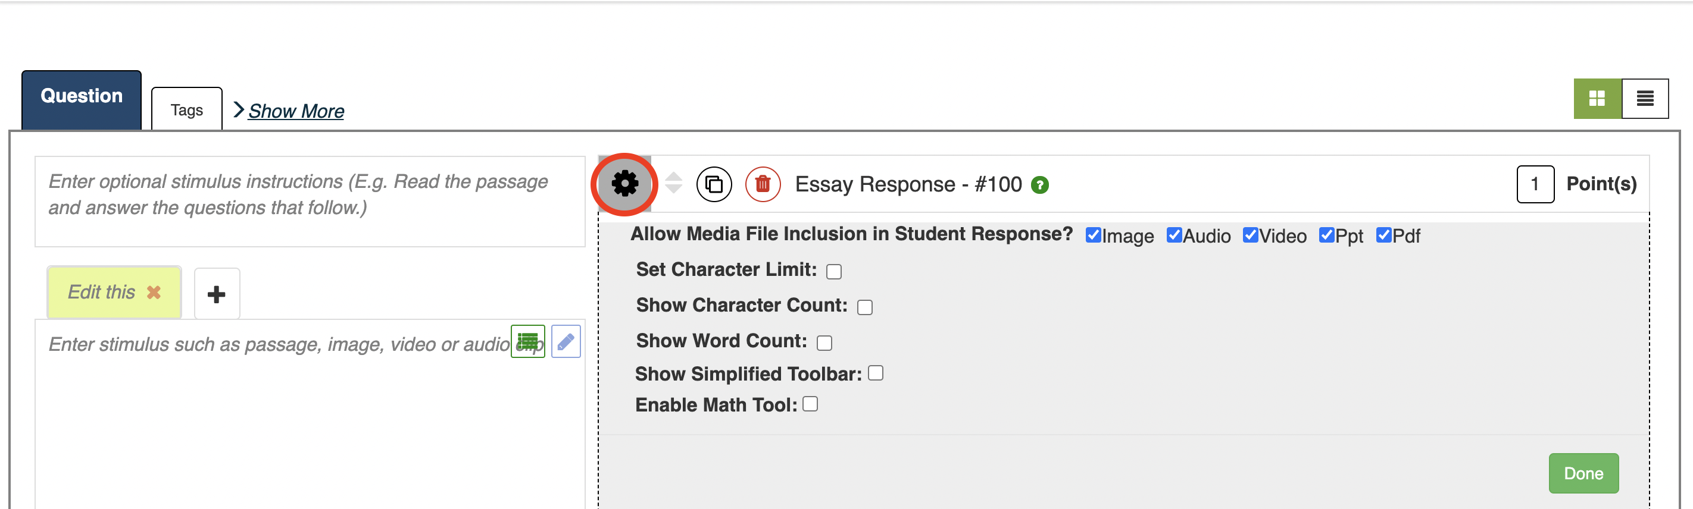Viewport: 1693px width, 509px height.
Task: Add a new stimulus tab with plus
Action: (x=217, y=294)
